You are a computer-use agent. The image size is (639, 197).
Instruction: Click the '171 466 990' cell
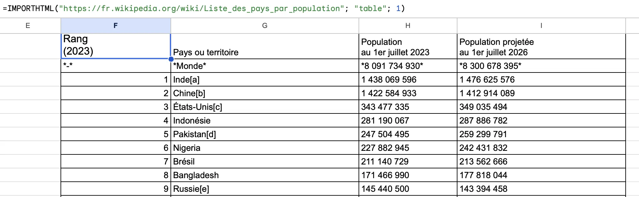[x=408, y=175]
